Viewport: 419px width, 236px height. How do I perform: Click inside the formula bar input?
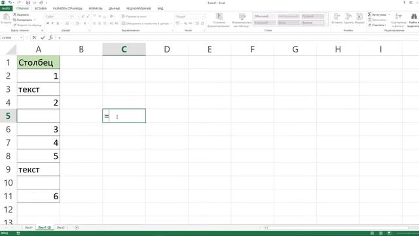[x=238, y=38]
